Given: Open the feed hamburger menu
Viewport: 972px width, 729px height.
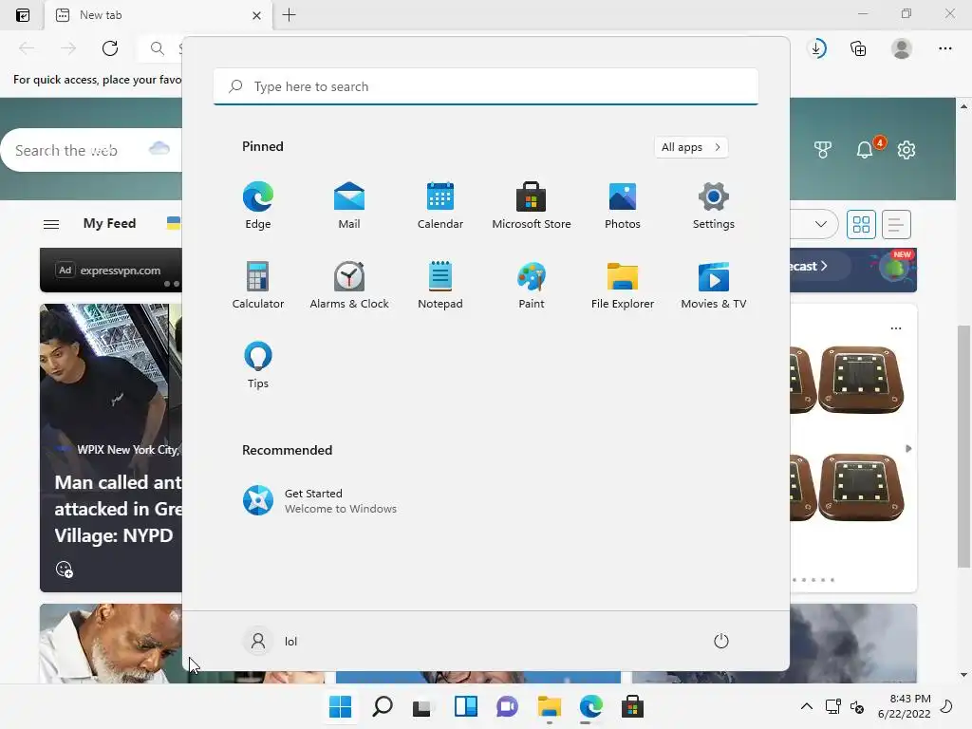Looking at the screenshot, I should 51,224.
